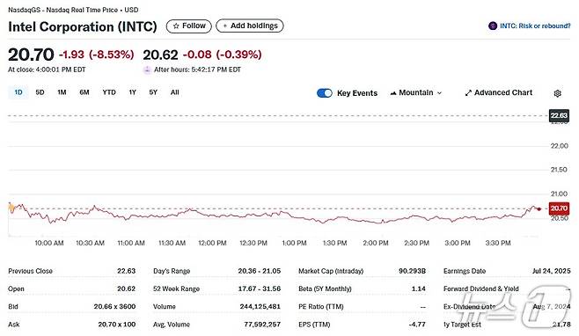
Task: Click Forward Dividend & Yield label
Action: [481, 289]
